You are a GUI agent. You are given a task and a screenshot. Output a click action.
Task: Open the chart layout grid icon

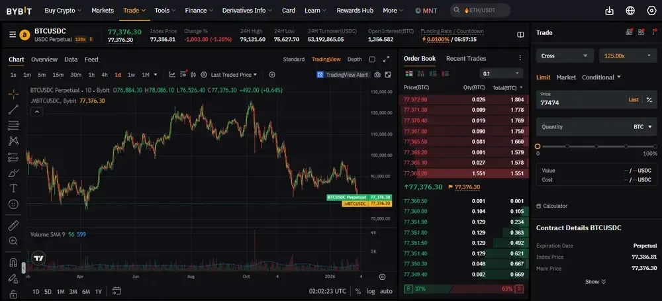point(387,75)
